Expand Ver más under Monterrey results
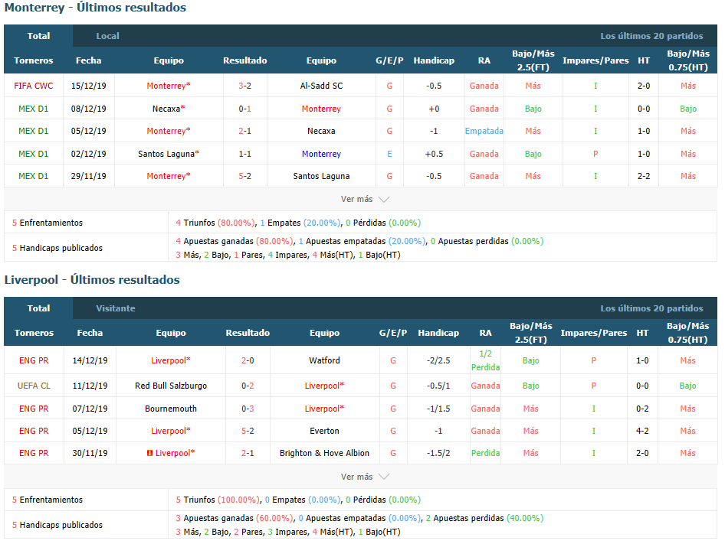Viewport: 725px width, 544px height. pyautogui.click(x=365, y=200)
